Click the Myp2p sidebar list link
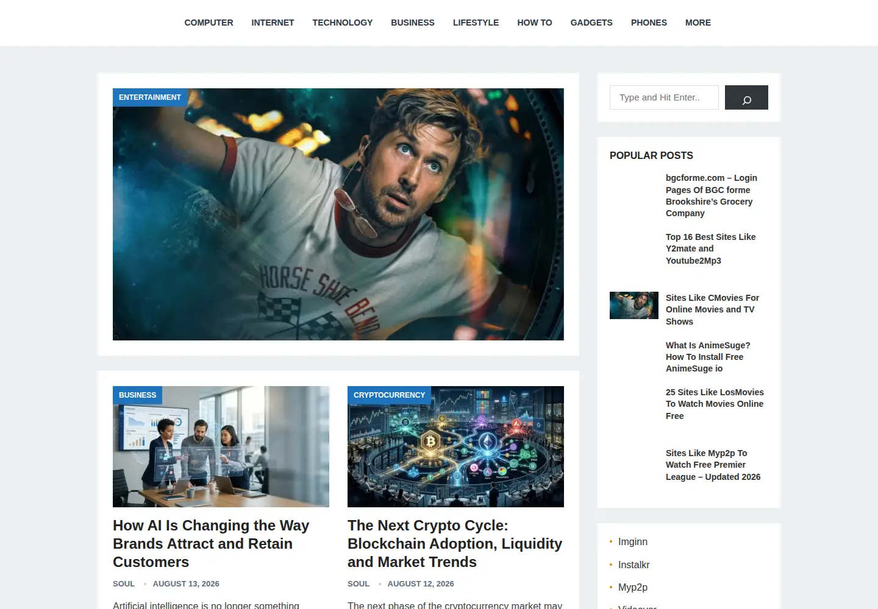The height and width of the screenshot is (609, 878). click(x=633, y=587)
